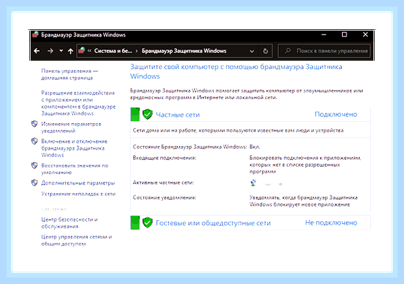The image size is (404, 284).
Task: Click the 'Не подключено' status label
Action: (331, 223)
